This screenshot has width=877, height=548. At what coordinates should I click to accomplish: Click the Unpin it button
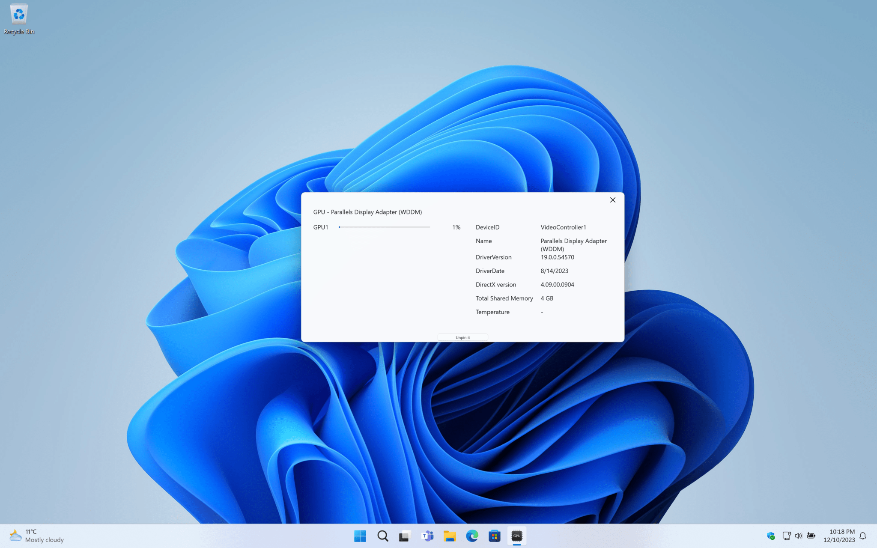pyautogui.click(x=462, y=337)
